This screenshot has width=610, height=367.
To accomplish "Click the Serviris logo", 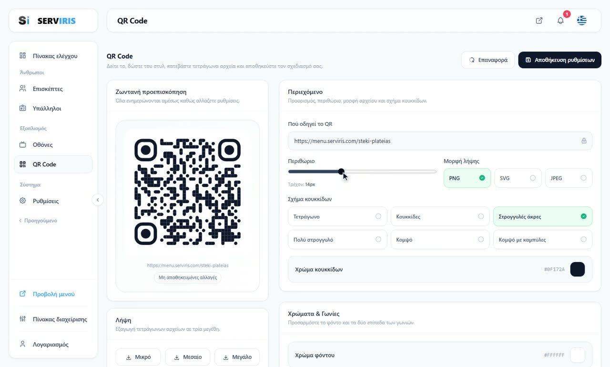I will 47,20.
